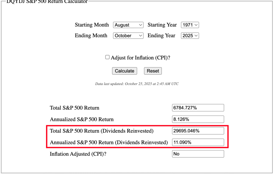Click the 'Inflation Adjusted (CPI)?' result label
The image size is (275, 175).
pyautogui.click(x=78, y=154)
